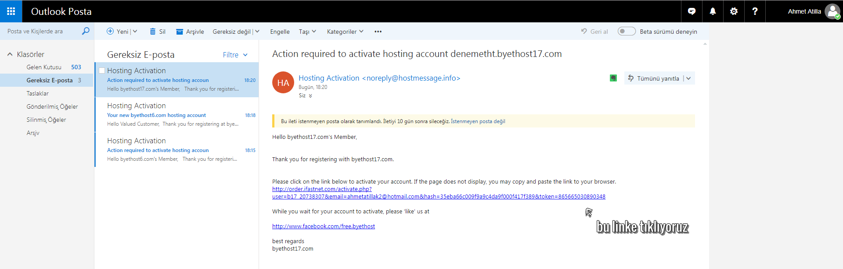The width and height of the screenshot is (843, 269).
Task: Click the Posta ve Kişilerde ara field
Action: point(42,31)
